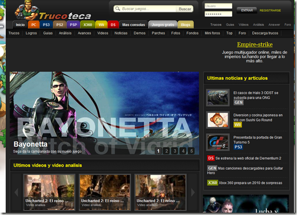This screenshot has height=215, width=297.
Task: Click the Bayonetta featured banner title
Action: coord(31,145)
